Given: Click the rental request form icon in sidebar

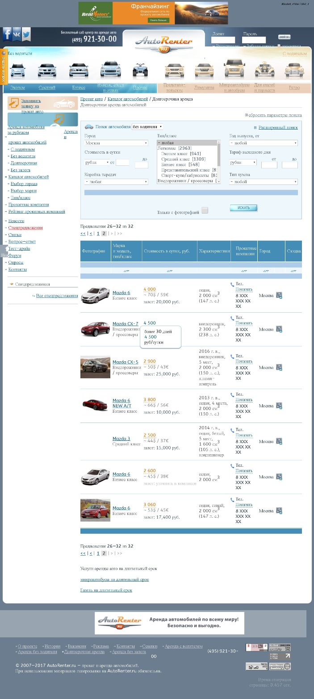Looking at the screenshot, I should (15, 103).
